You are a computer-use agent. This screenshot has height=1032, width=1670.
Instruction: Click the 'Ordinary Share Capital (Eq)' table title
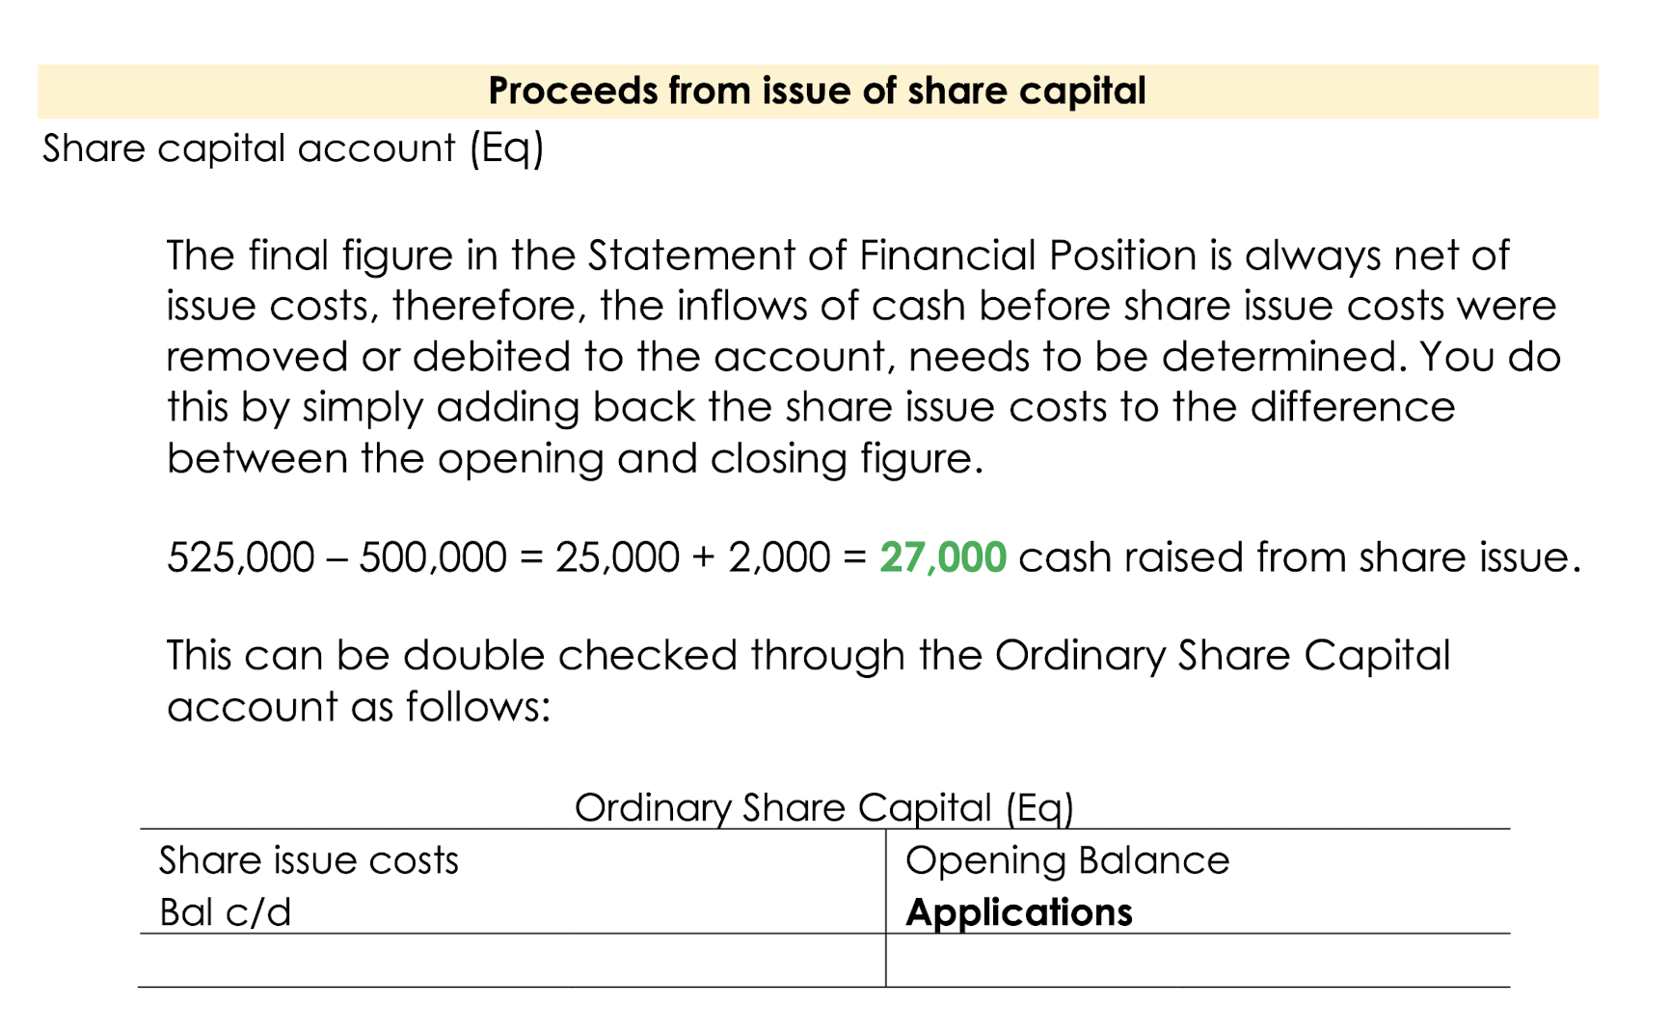(823, 807)
